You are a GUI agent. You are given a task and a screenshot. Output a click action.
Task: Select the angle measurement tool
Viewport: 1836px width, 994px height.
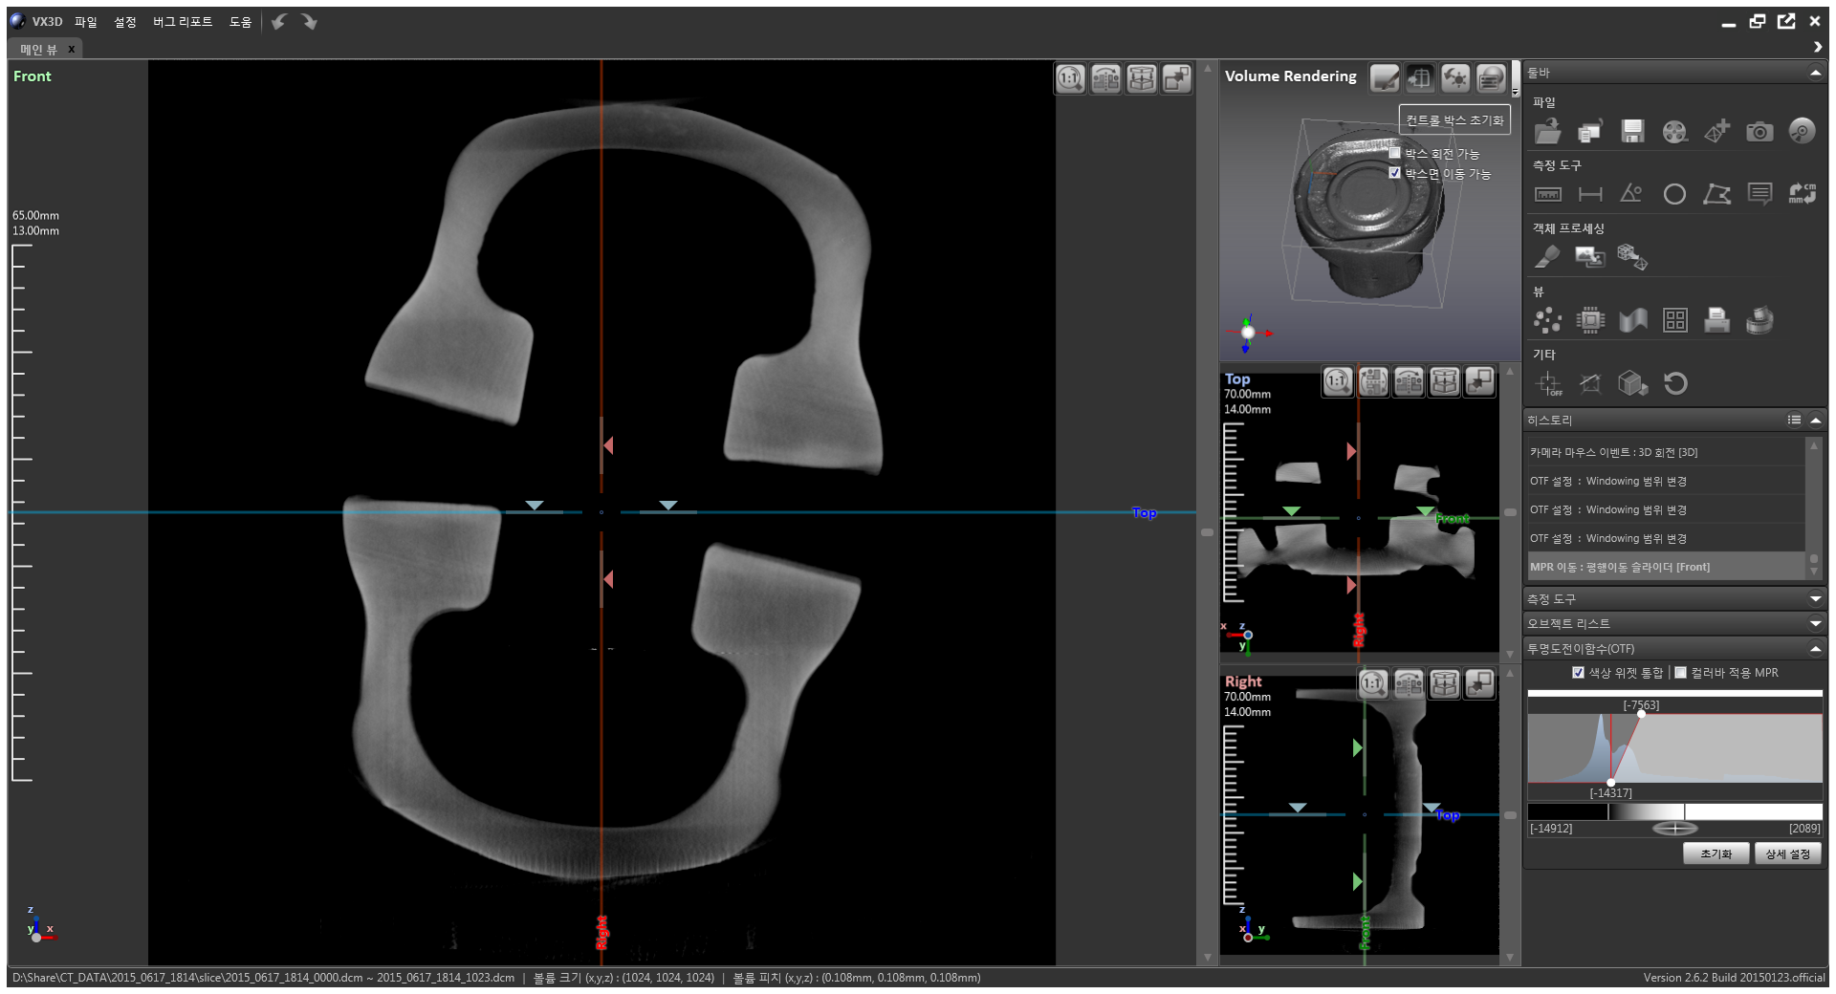[1632, 194]
